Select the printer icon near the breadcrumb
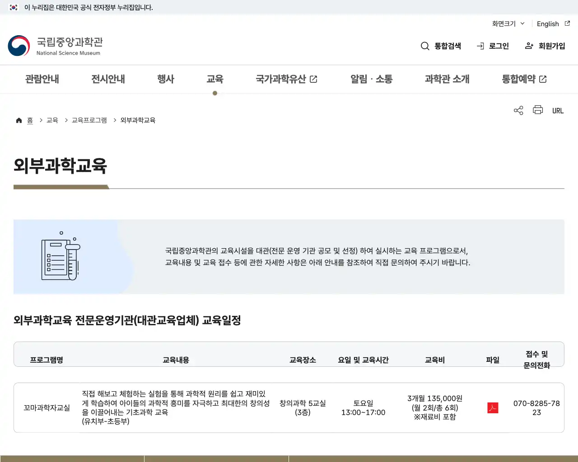Screen dimensions: 578x462 coord(537,110)
